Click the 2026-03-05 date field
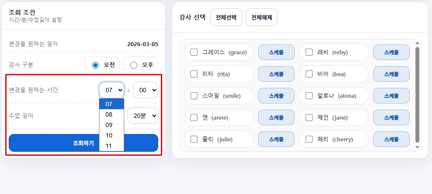The height and width of the screenshot is (194, 432). point(143,44)
